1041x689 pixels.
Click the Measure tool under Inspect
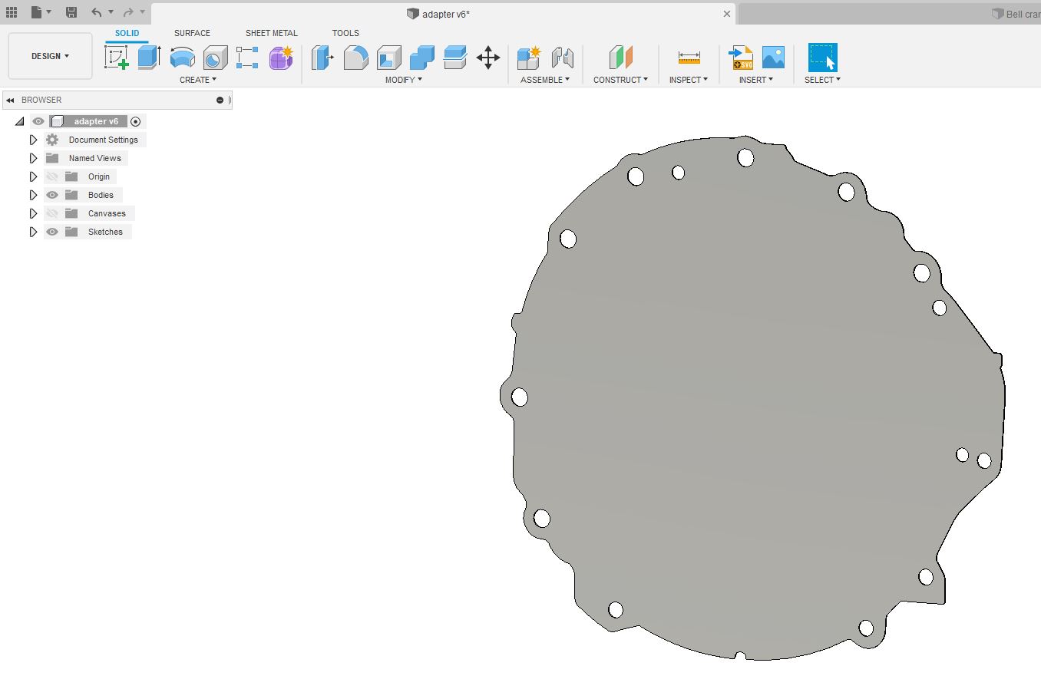pos(689,58)
